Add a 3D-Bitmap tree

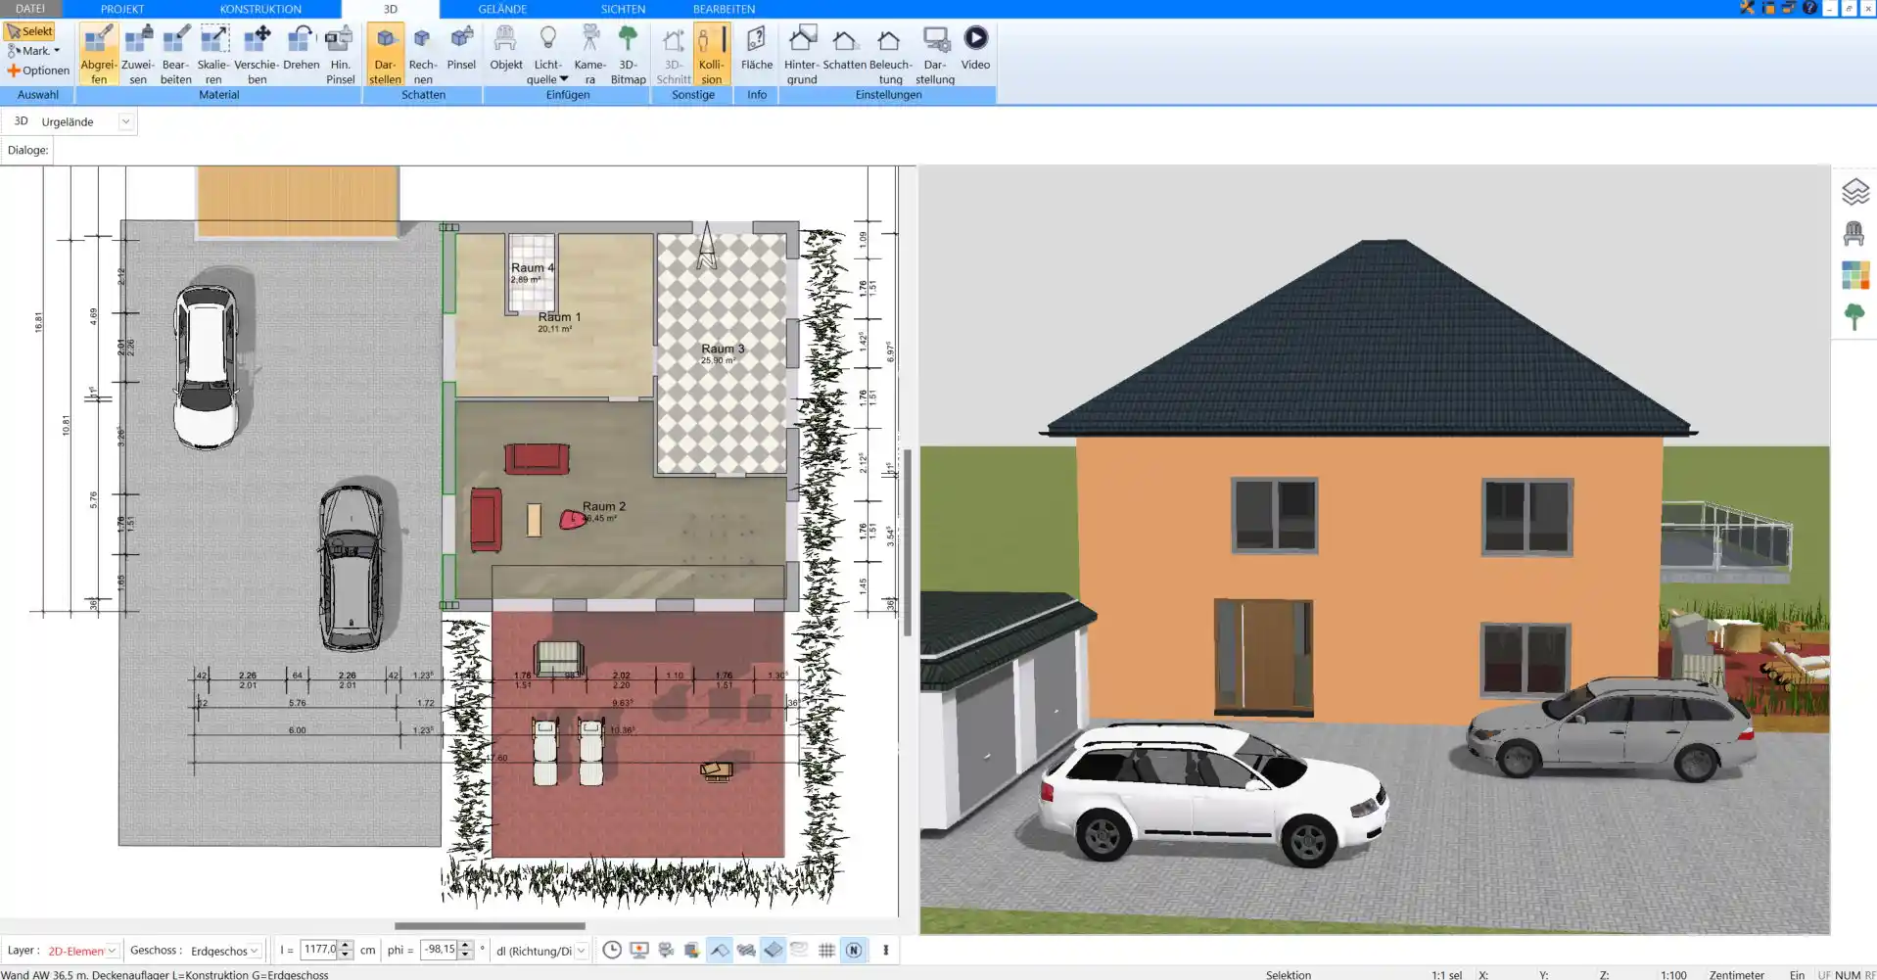[628, 55]
